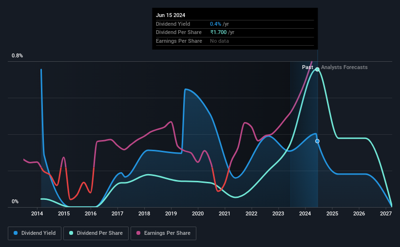Click the 2025 x-axis label

pos(332,213)
